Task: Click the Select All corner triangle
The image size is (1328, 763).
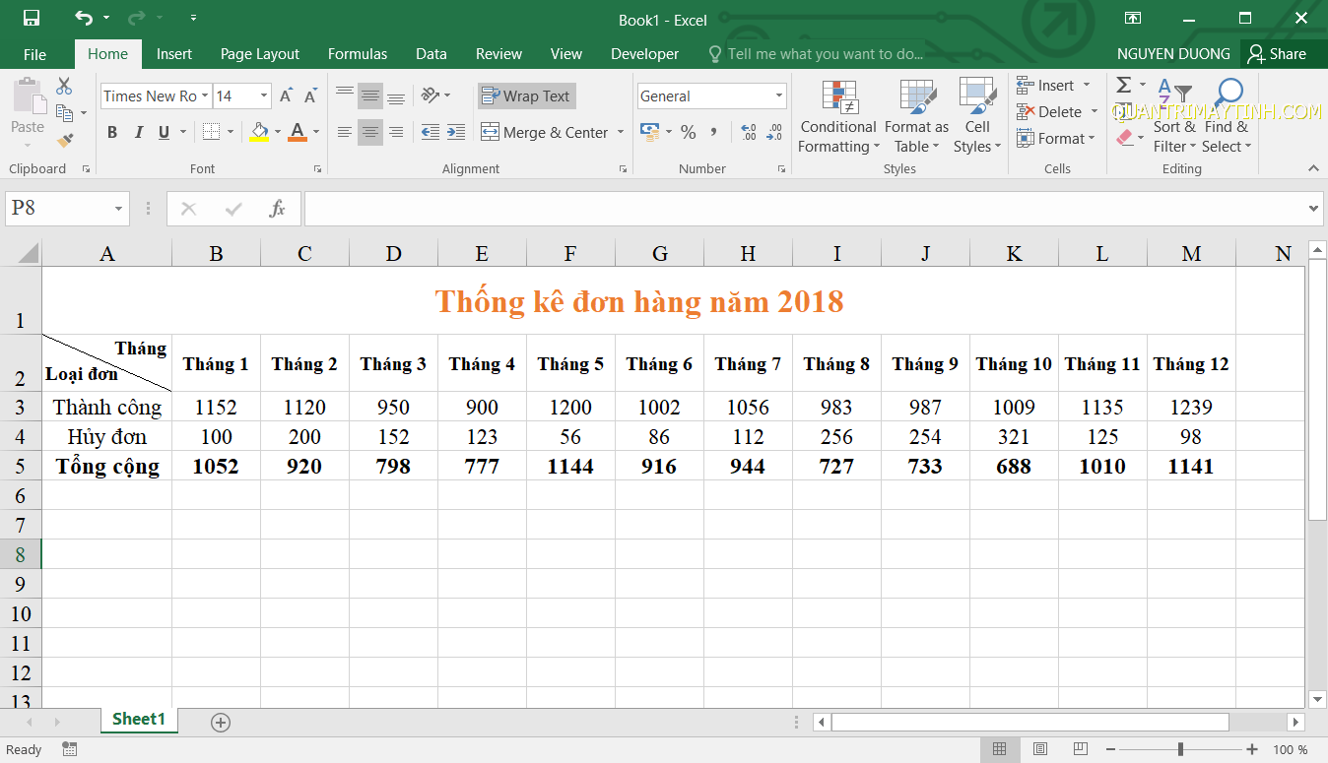Action: (28, 253)
